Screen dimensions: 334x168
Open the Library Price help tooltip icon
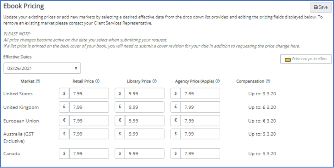(155, 81)
